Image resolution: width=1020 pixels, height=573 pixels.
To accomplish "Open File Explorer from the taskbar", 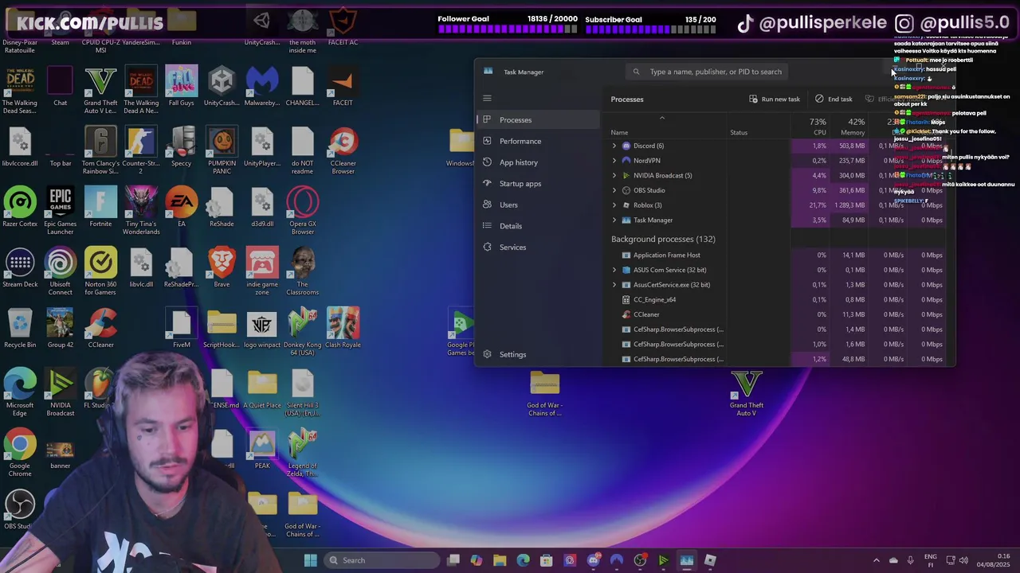I will [x=500, y=560].
